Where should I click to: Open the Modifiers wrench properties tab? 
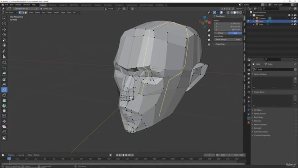pyautogui.click(x=249, y=102)
